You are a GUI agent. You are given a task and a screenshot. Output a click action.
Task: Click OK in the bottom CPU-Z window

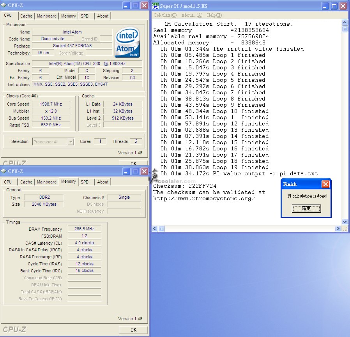pyautogui.click(x=133, y=330)
